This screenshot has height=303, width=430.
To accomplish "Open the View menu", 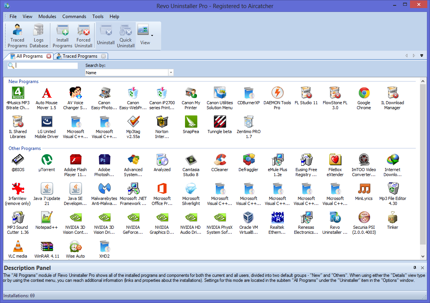I will coord(27,17).
